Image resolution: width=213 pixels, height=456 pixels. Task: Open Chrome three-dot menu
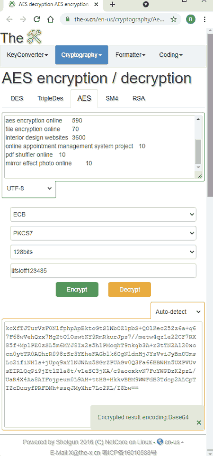tap(205, 19)
